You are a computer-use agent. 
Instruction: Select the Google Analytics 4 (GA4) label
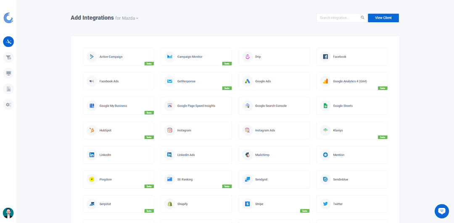pos(350,81)
